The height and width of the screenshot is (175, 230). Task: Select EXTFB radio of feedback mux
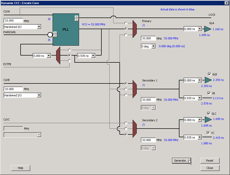pos(69,61)
